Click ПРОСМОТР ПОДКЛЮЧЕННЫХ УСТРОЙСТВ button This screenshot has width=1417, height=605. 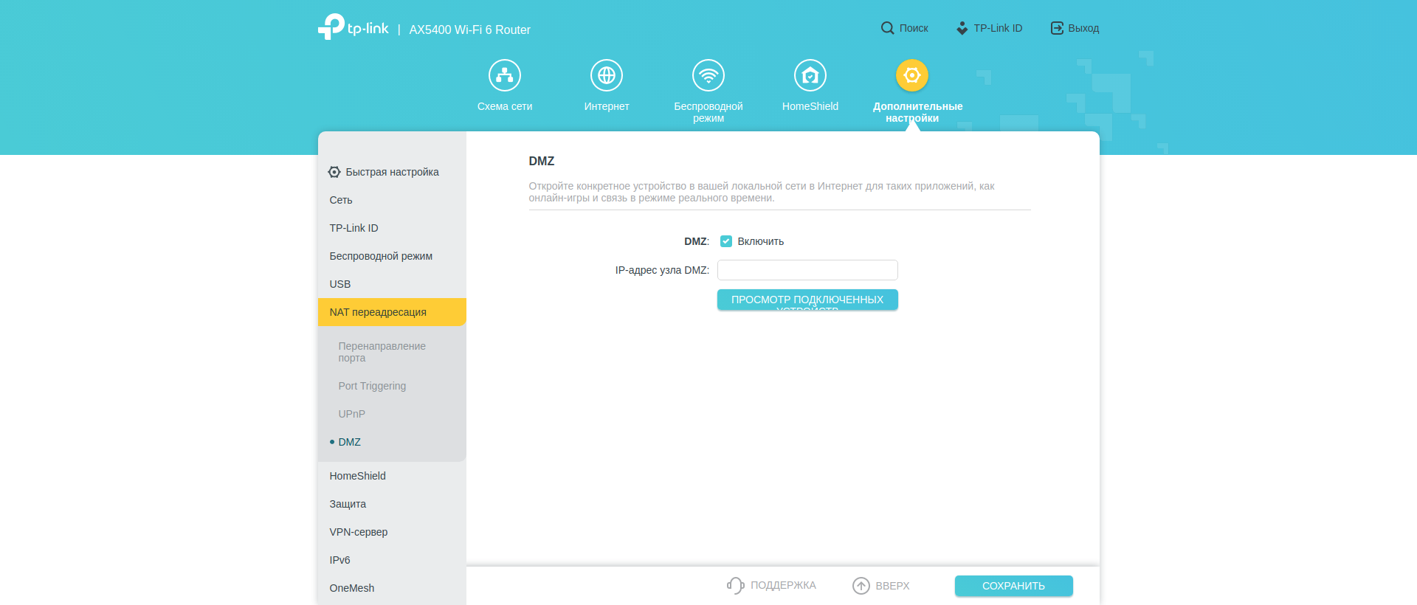tap(807, 300)
